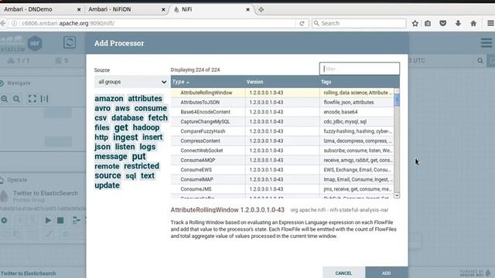Select the CaptureChangeMySQL processor
This screenshot has width=495, height=278.
pos(282,122)
